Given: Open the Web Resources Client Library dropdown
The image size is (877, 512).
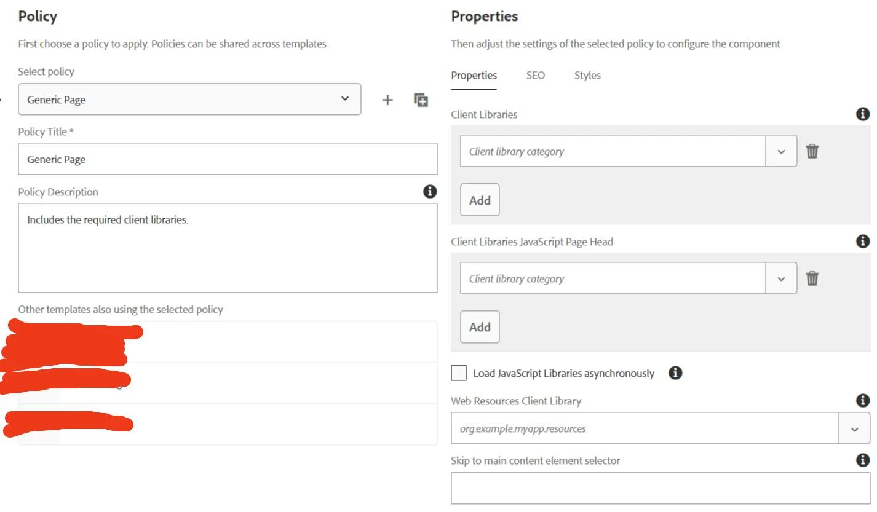Looking at the screenshot, I should pos(854,428).
